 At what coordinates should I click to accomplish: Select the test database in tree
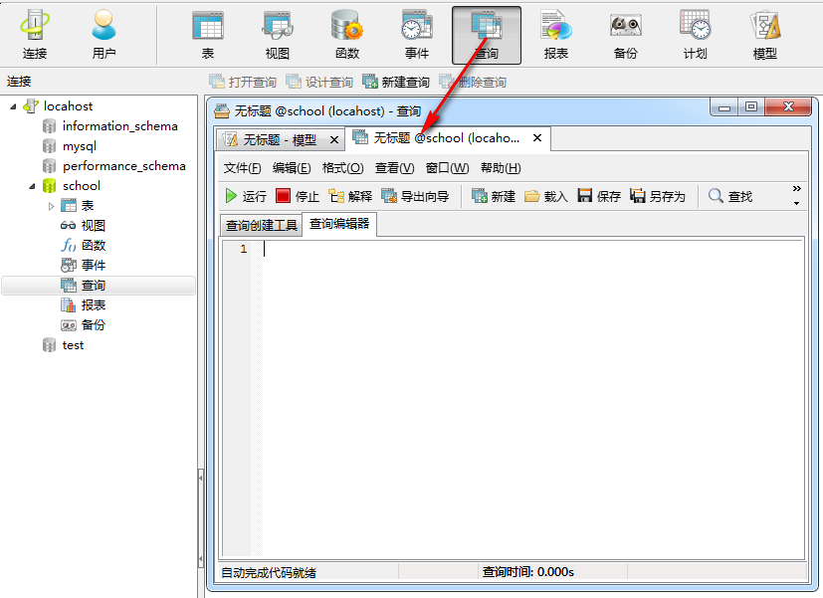73,345
